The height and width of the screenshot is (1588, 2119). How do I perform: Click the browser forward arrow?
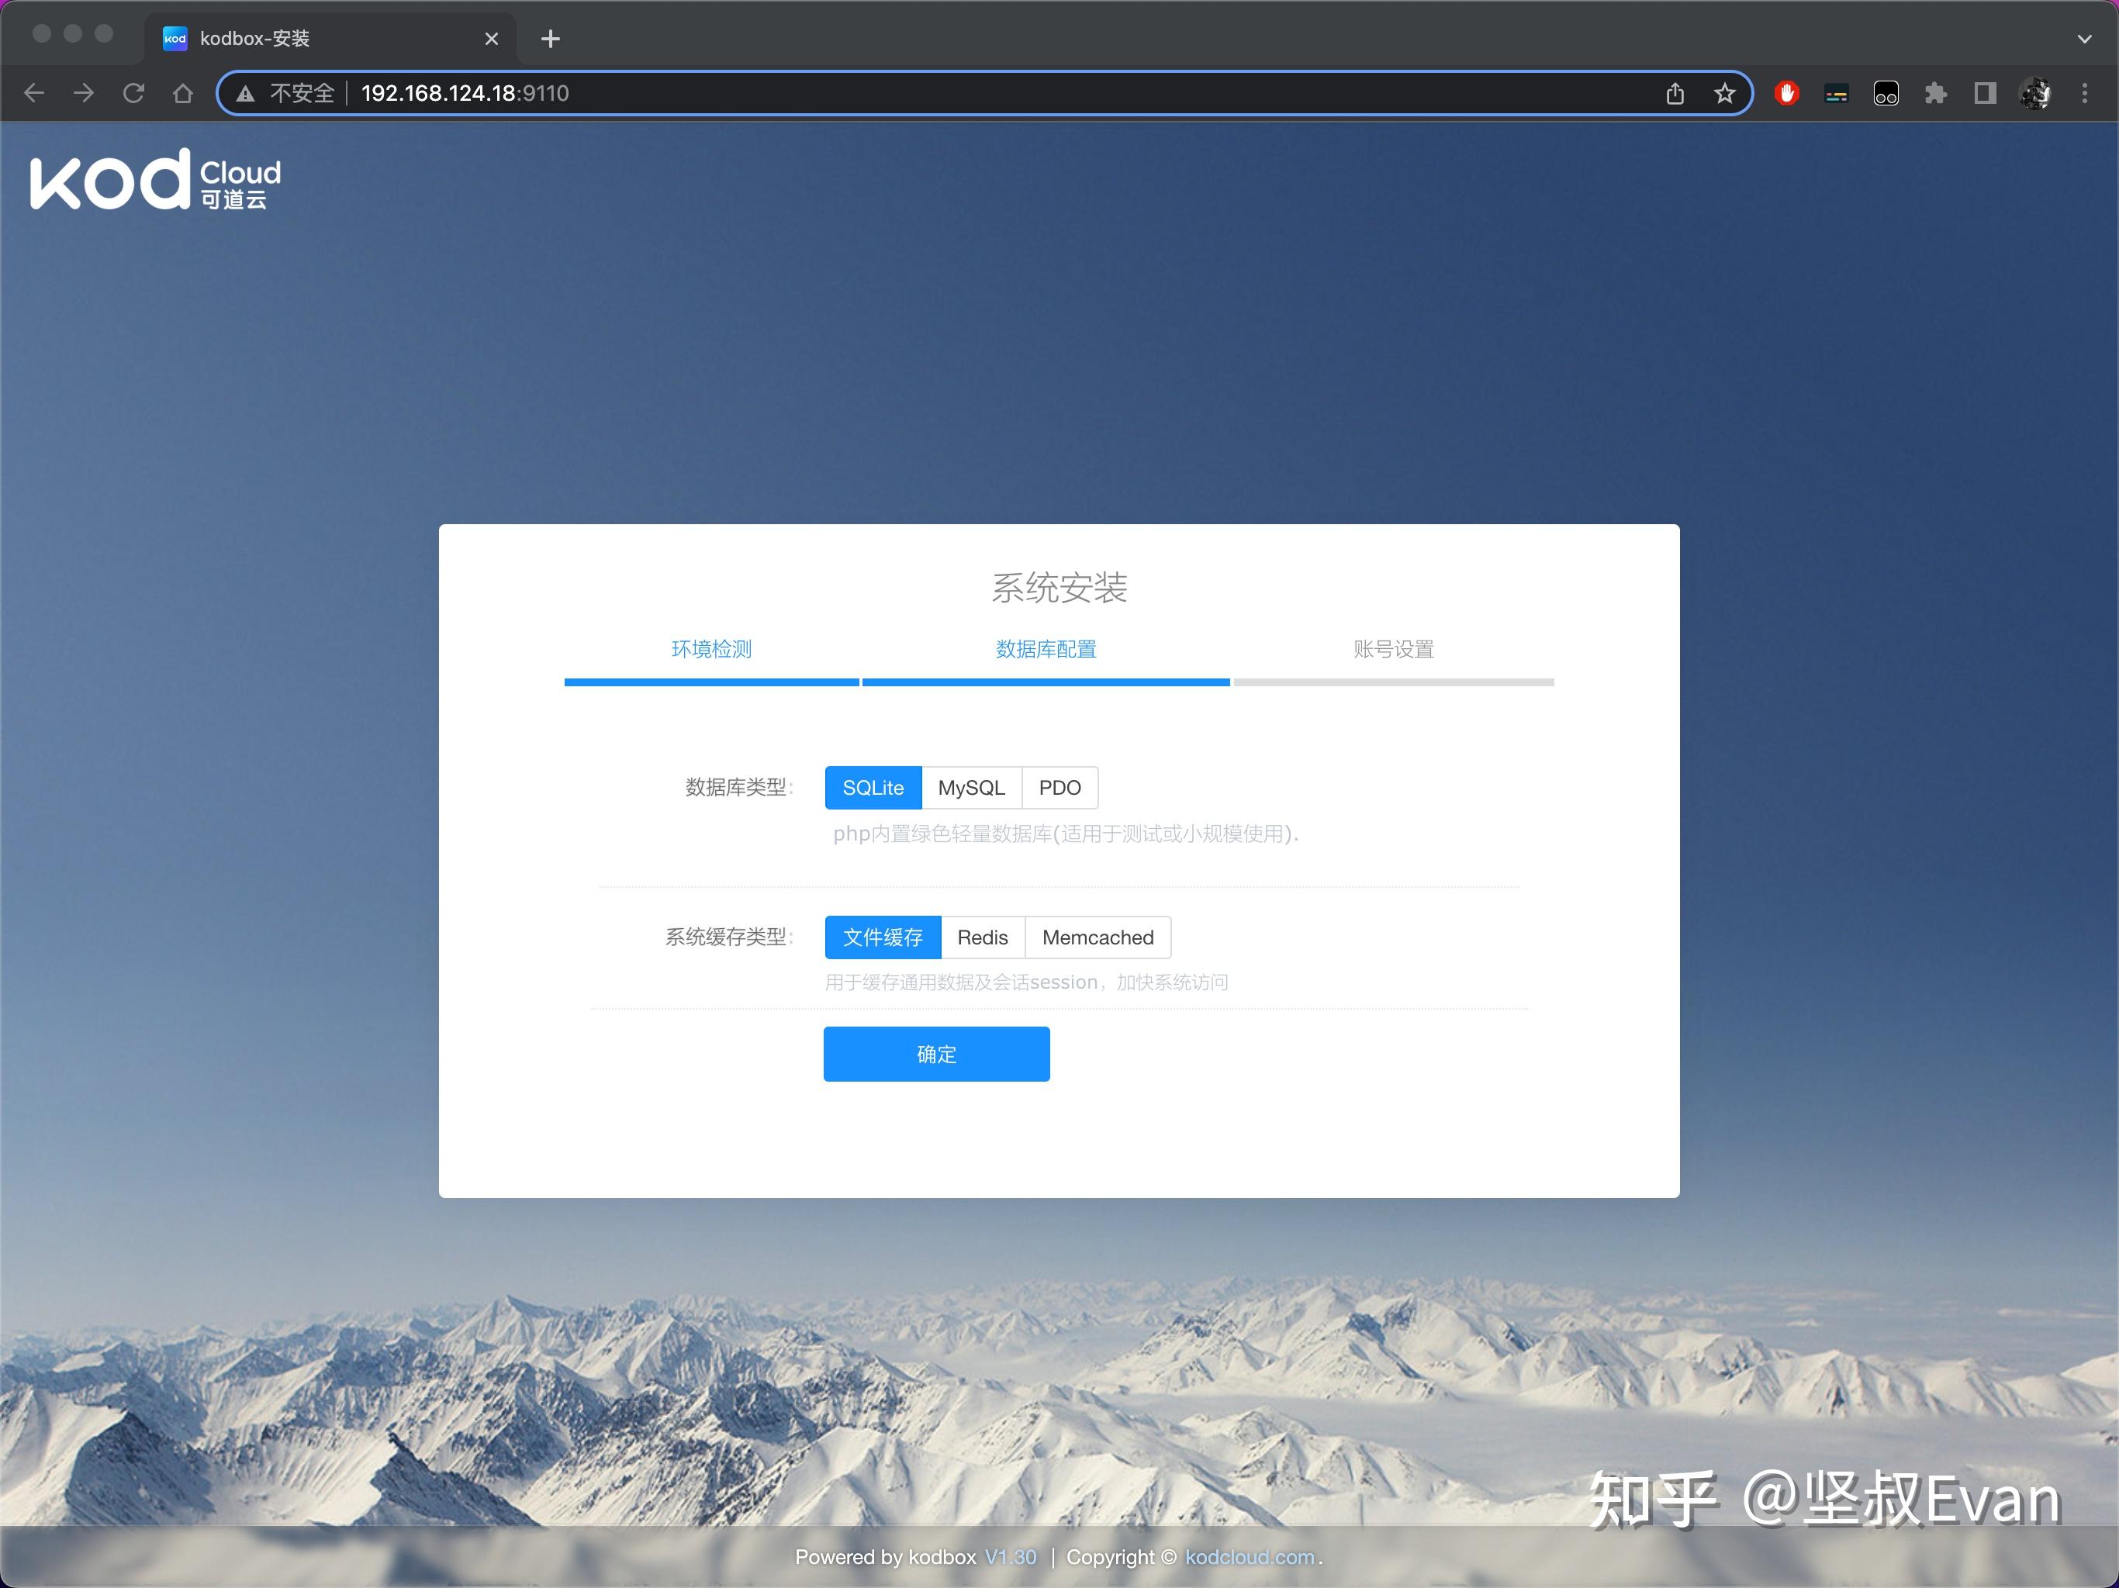[x=85, y=93]
